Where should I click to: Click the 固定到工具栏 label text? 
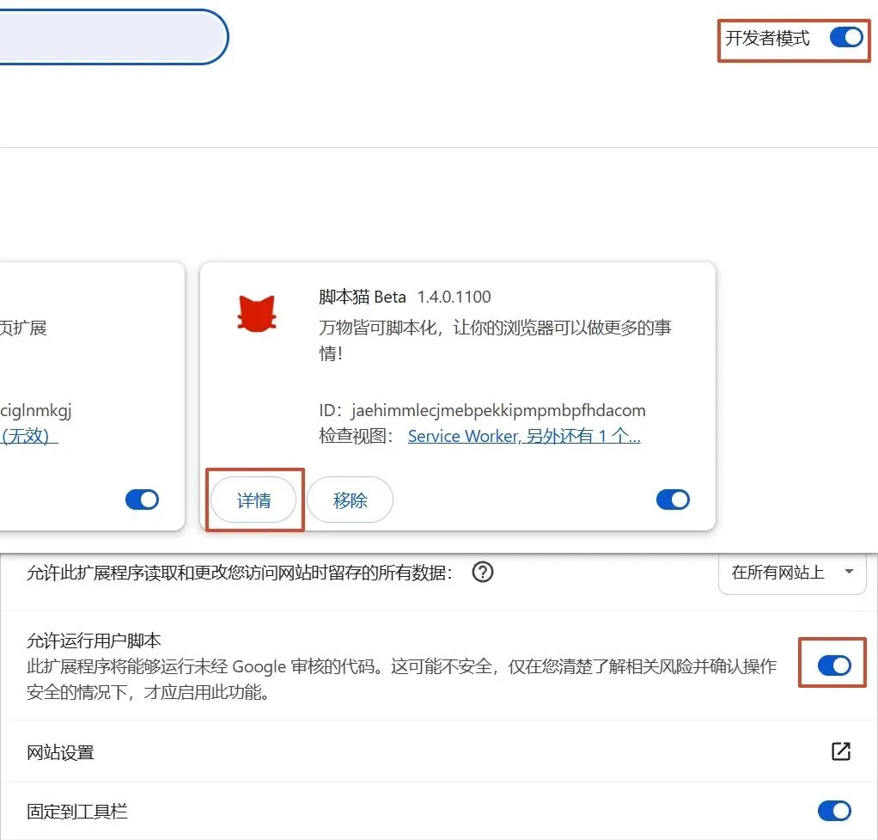(x=77, y=811)
